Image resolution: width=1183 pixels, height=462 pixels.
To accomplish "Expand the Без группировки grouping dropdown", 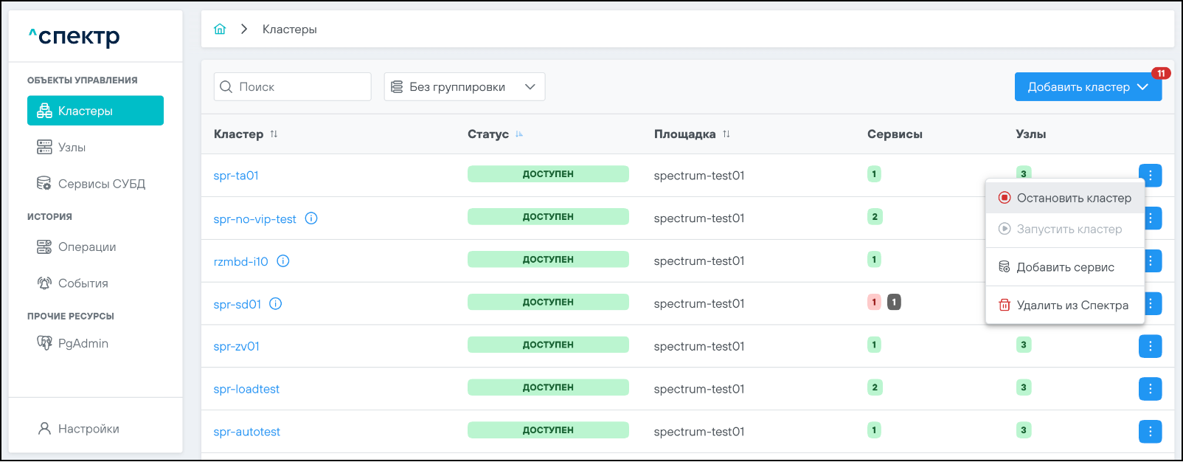I will tap(464, 87).
